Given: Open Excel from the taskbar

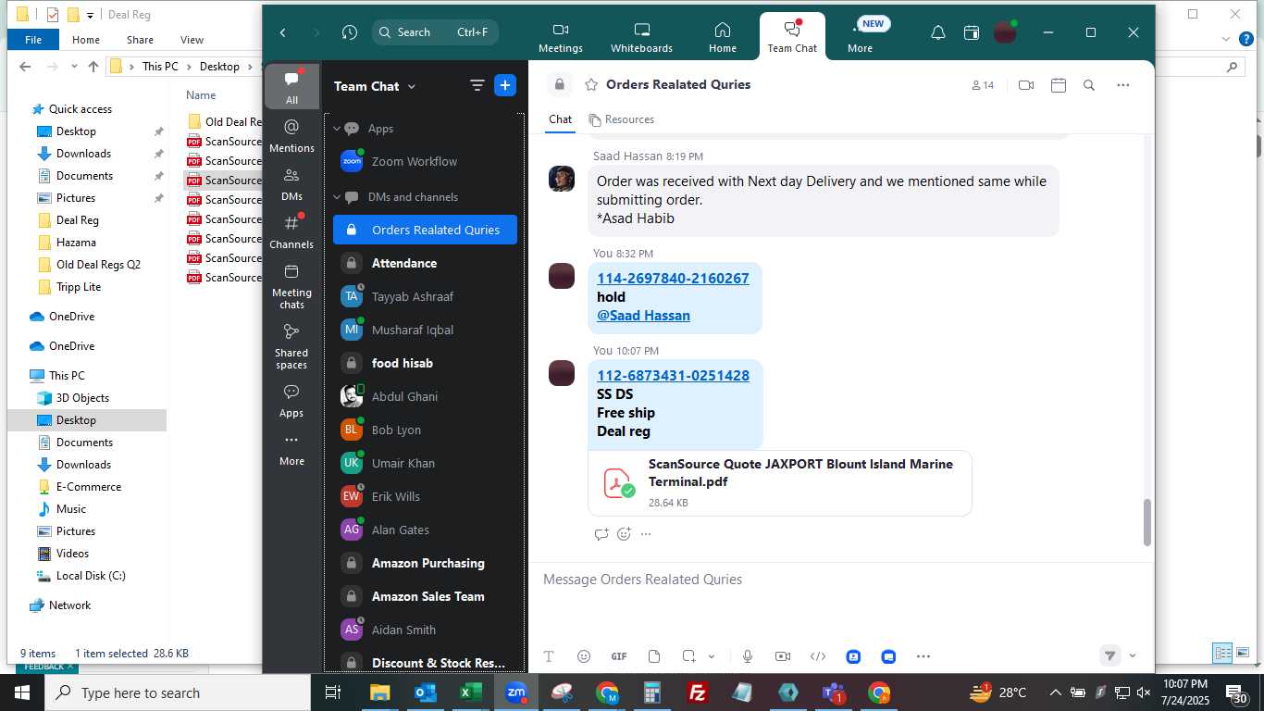Looking at the screenshot, I should tap(471, 692).
